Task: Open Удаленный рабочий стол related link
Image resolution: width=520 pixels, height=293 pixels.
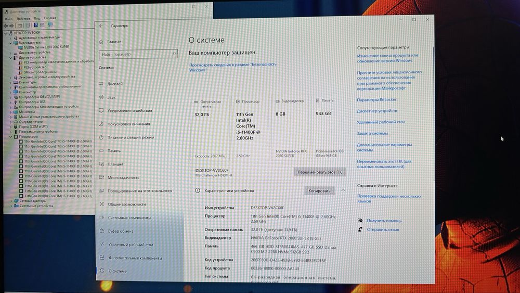Action: click(381, 122)
